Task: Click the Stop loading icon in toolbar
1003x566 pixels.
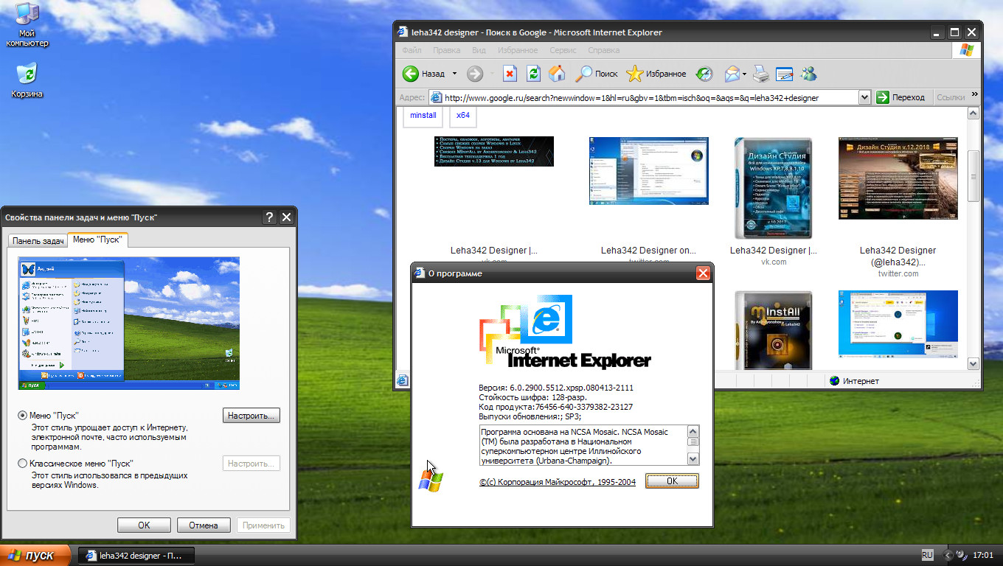Action: point(510,74)
